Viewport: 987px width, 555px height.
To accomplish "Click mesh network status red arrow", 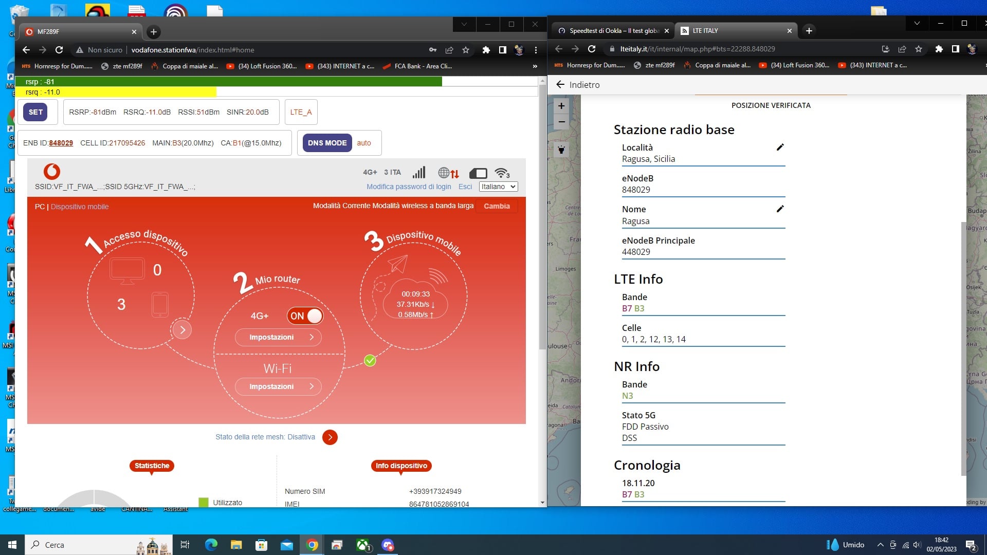I will [330, 437].
